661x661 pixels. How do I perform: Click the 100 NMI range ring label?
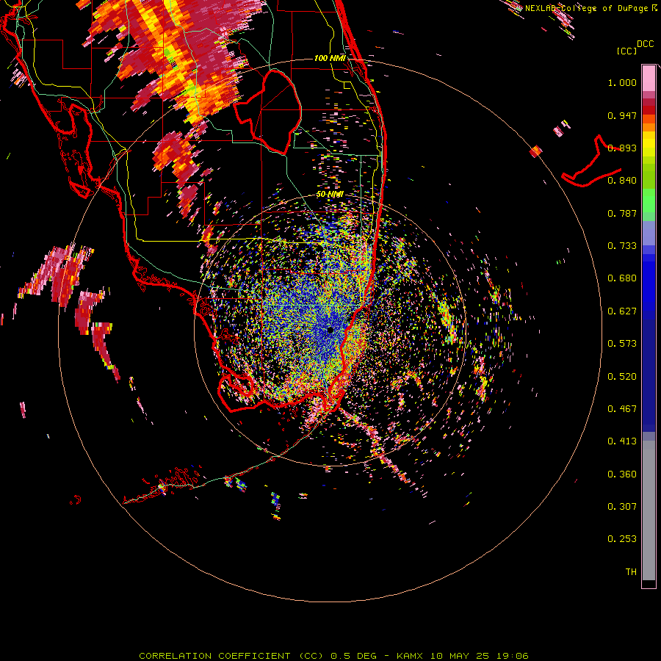click(330, 58)
